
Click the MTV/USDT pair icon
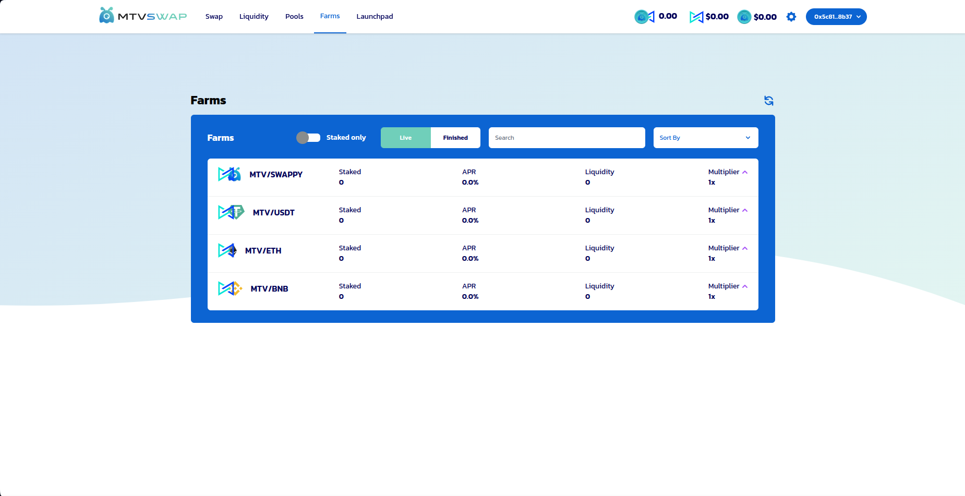click(231, 212)
